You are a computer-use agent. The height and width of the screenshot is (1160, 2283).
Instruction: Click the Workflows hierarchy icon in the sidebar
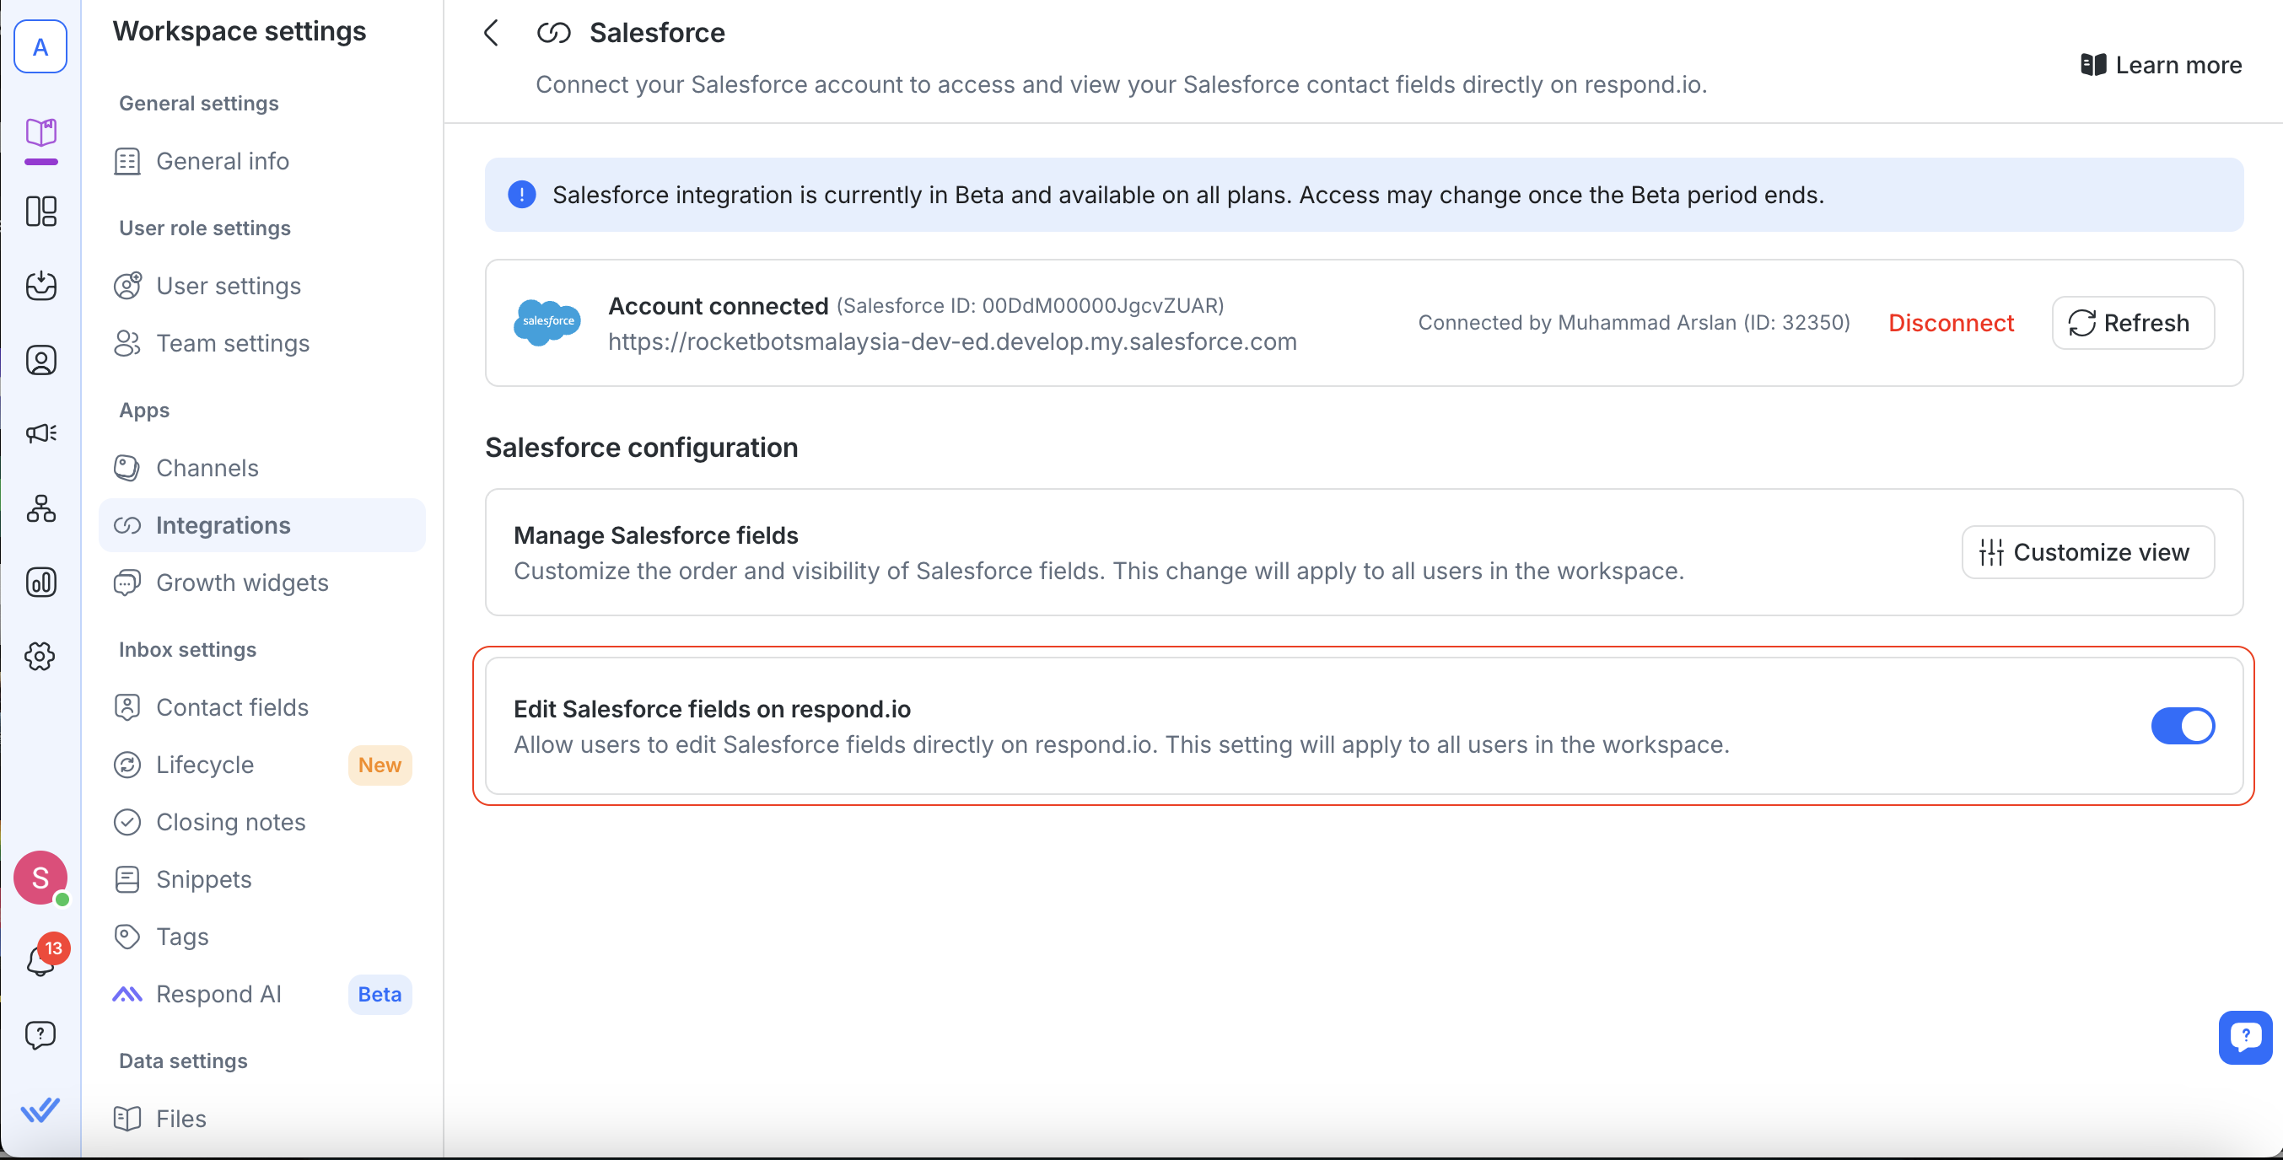40,508
